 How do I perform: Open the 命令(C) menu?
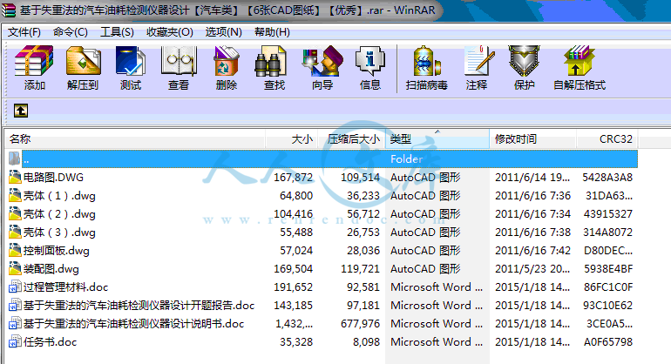pos(71,32)
